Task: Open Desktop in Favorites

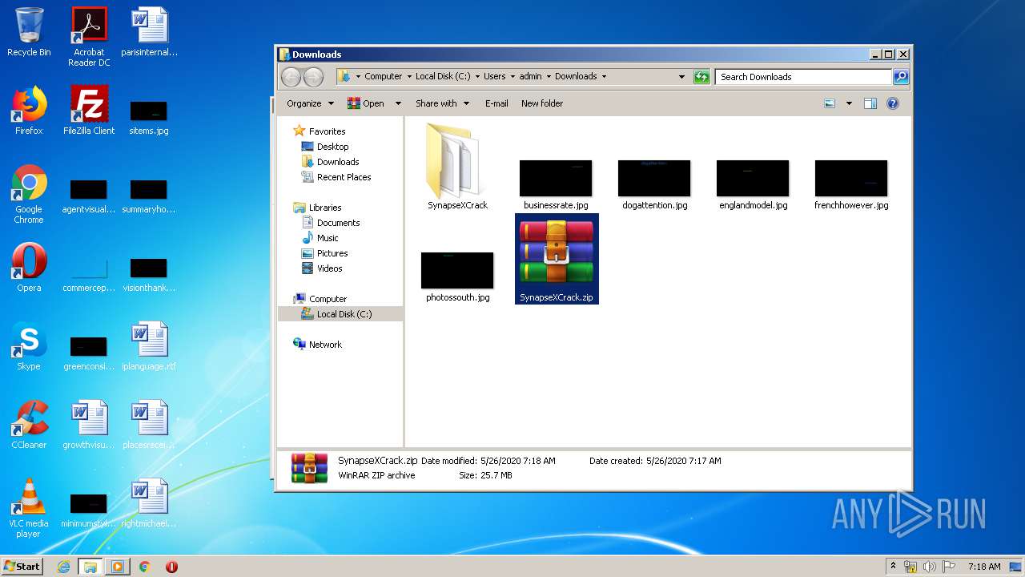Action: point(332,147)
